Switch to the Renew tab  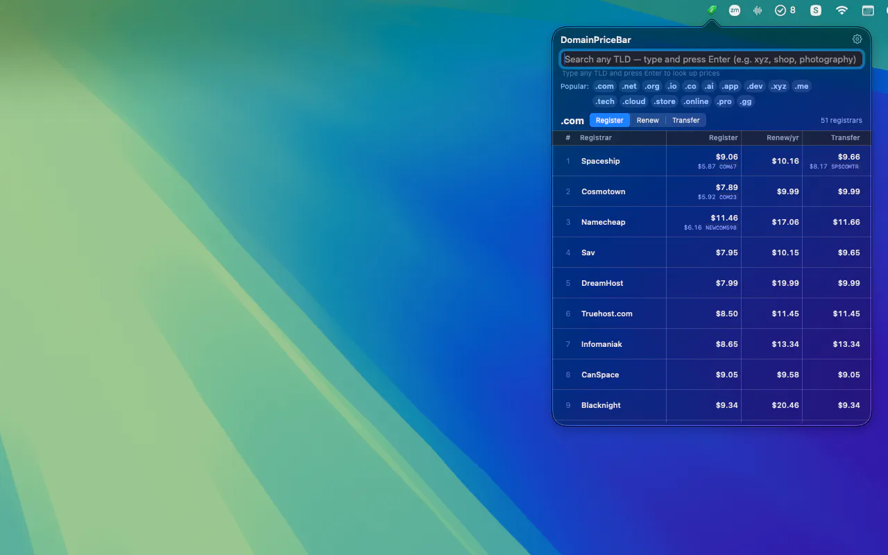tap(648, 120)
